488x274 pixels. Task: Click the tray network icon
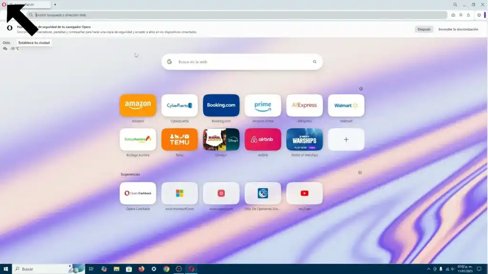click(x=447, y=269)
